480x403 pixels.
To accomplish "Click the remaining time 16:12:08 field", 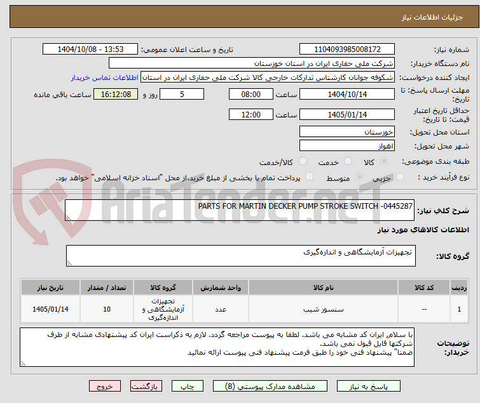I will pyautogui.click(x=116, y=94).
